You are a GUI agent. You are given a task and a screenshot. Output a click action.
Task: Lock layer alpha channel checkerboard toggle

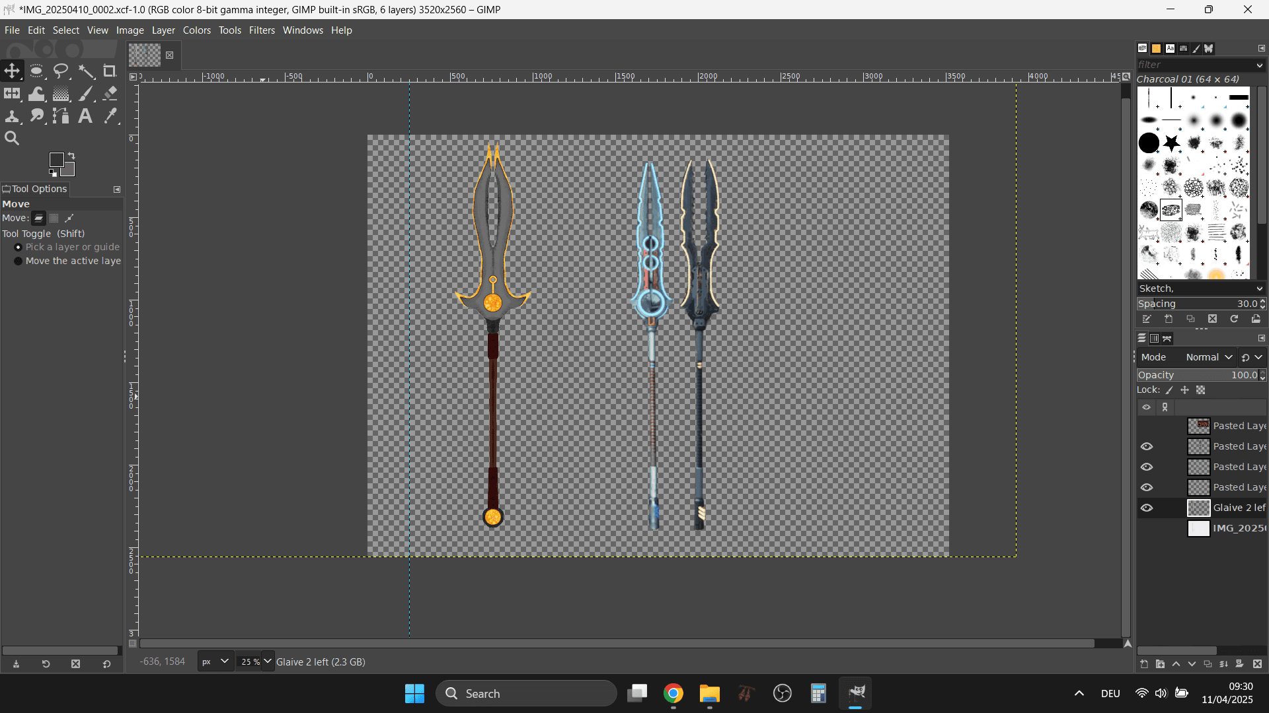(x=1201, y=390)
